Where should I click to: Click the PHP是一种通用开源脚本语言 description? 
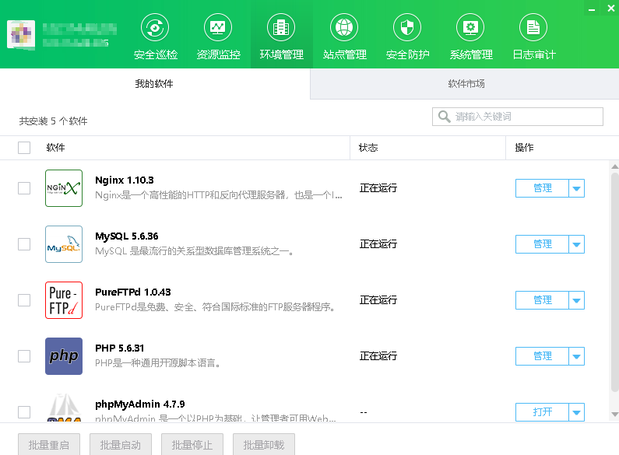(158, 363)
